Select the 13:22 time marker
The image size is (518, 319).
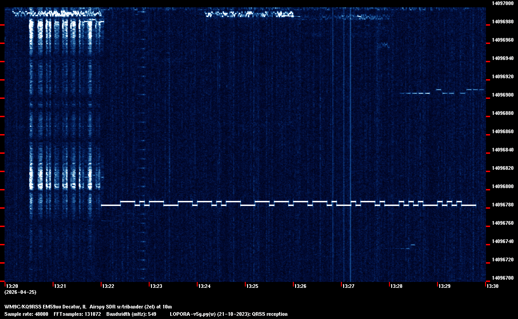pos(108,286)
